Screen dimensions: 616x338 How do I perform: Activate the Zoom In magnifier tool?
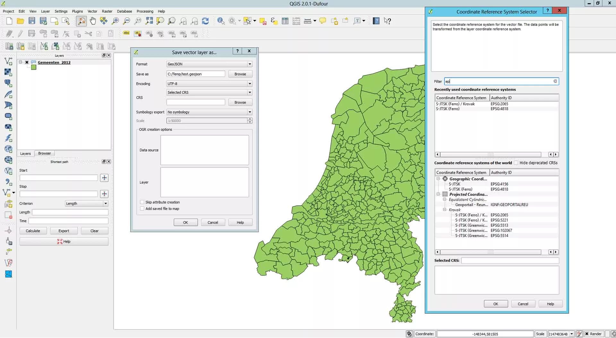[115, 21]
